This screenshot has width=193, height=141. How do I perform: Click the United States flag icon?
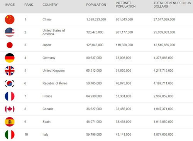pos(10,32)
